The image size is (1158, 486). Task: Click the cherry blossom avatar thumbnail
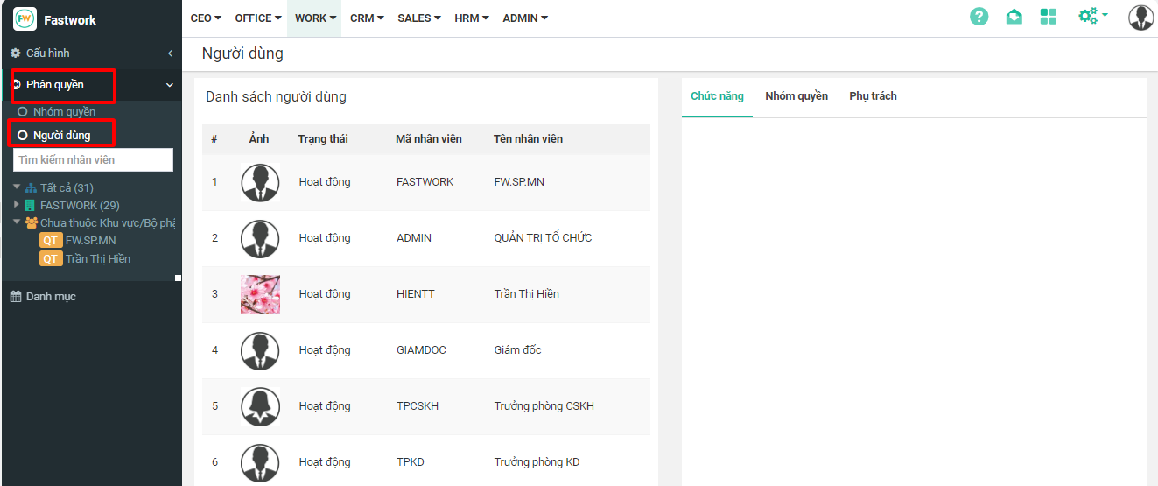tap(260, 294)
